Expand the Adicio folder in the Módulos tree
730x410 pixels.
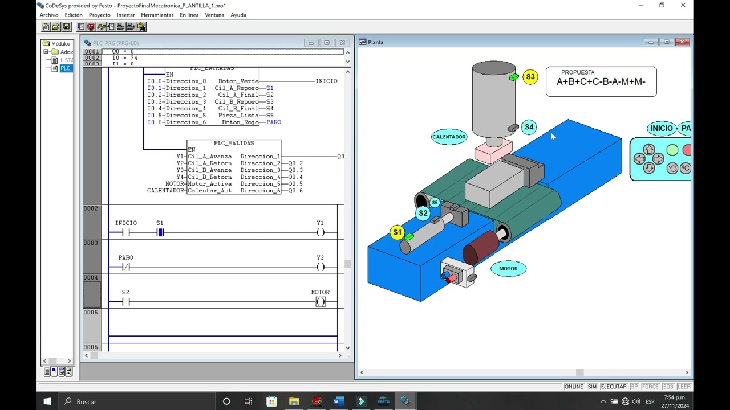coord(46,52)
